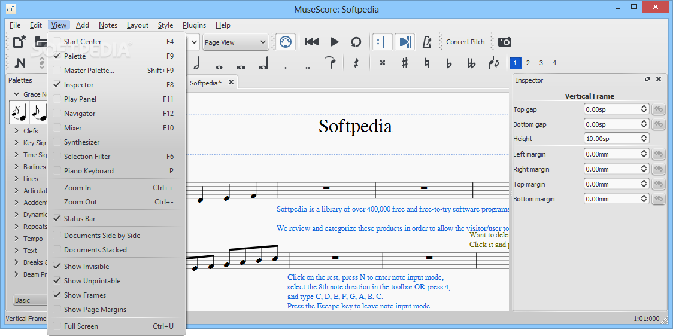This screenshot has height=336, width=673.
Task: Select double whole note duration
Action: point(241,66)
